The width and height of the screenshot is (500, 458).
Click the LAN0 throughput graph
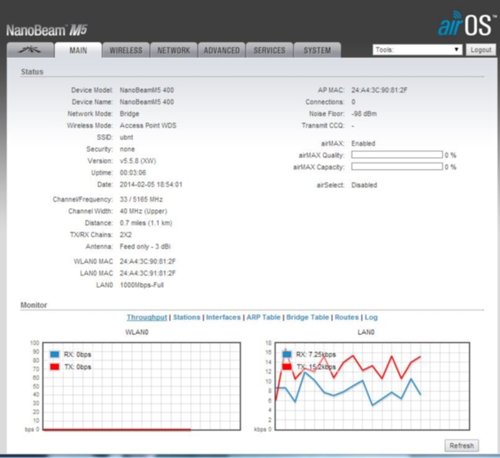(x=372, y=386)
